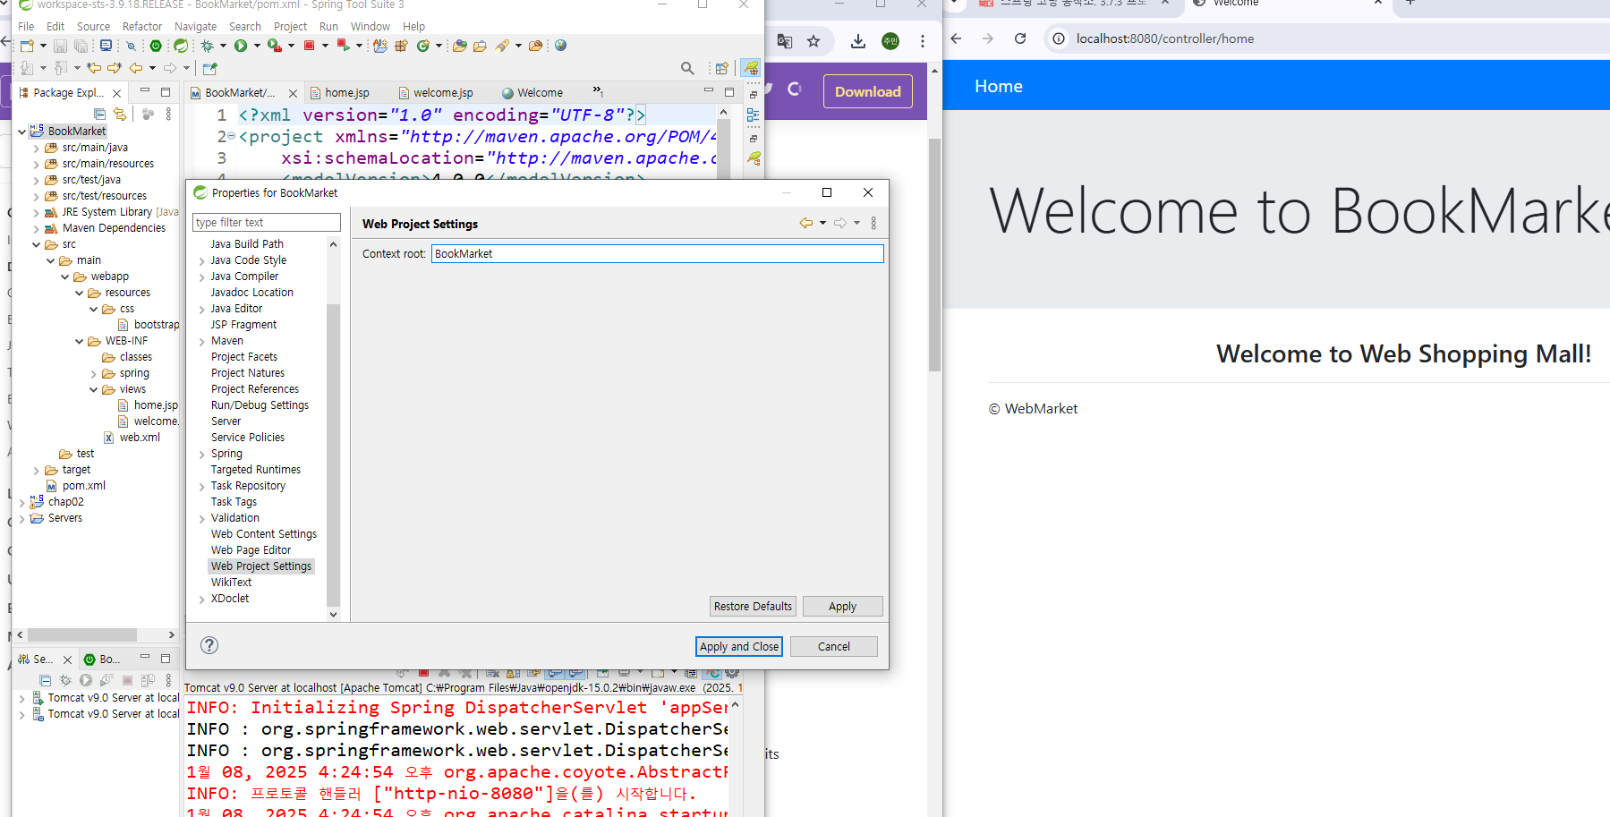Toggle Link with Editor in Package Explorer

tap(120, 114)
